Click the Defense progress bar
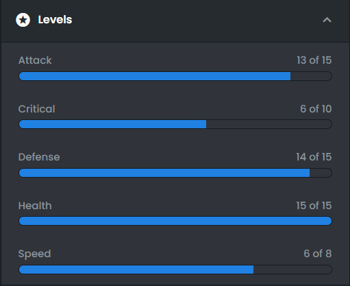 pyautogui.click(x=175, y=173)
